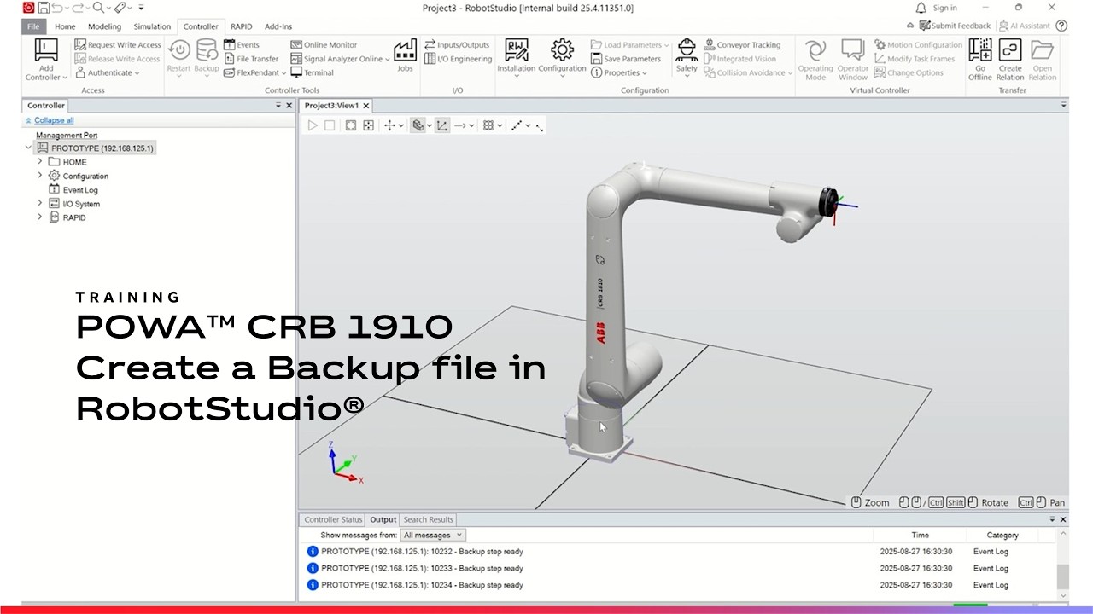This screenshot has height=614, width=1093.
Task: Open the FlexPendant dropdown
Action: (255, 72)
